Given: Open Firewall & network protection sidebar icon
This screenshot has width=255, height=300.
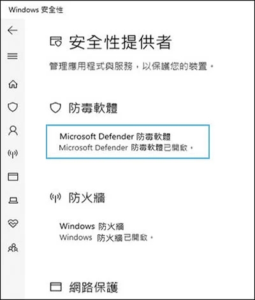Looking at the screenshot, I should 13,154.
